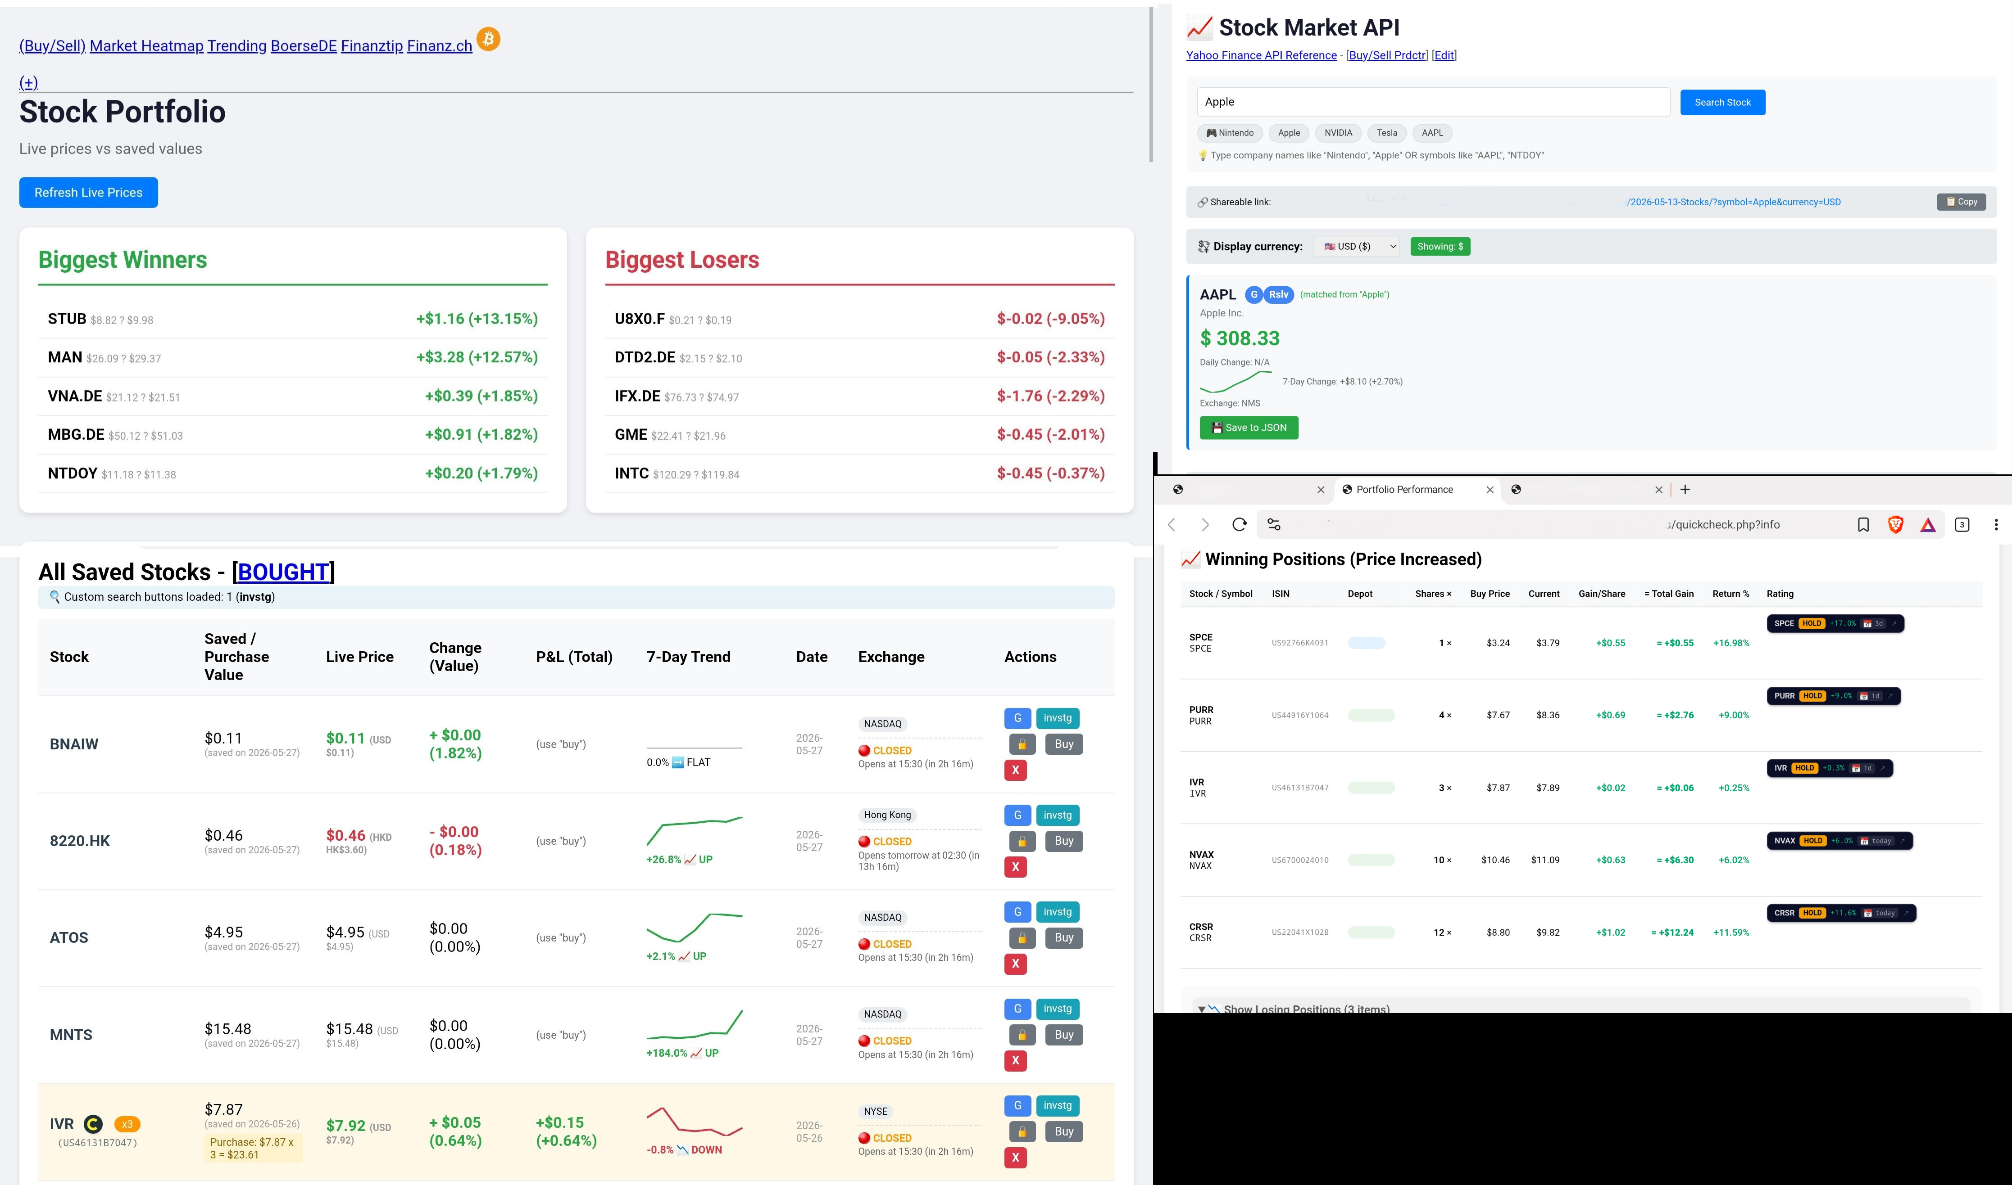Go back in the Portfolio Performance browser

[1172, 525]
